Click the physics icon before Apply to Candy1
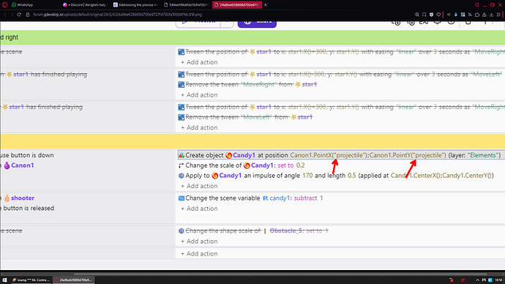The image size is (505, 284). point(182,176)
